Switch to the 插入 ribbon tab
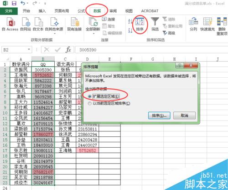Viewport: 228px width, 190px height. pyautogui.click(x=42, y=11)
